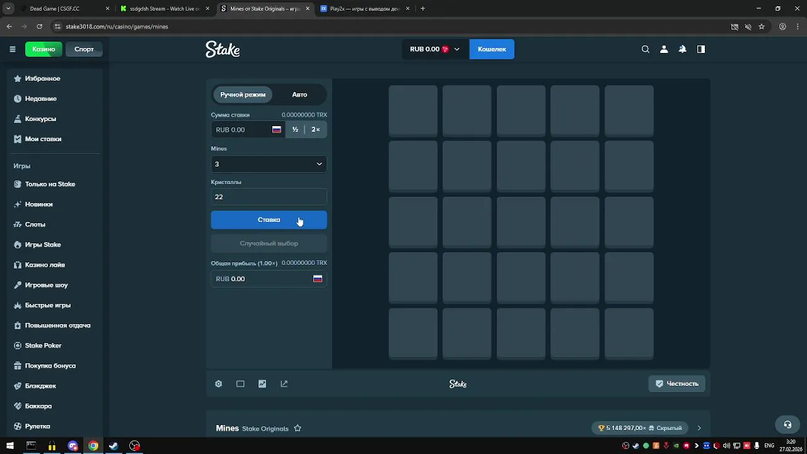Click the flag icon in total profit field
Viewport: 807px width, 454px height.
[x=318, y=279]
